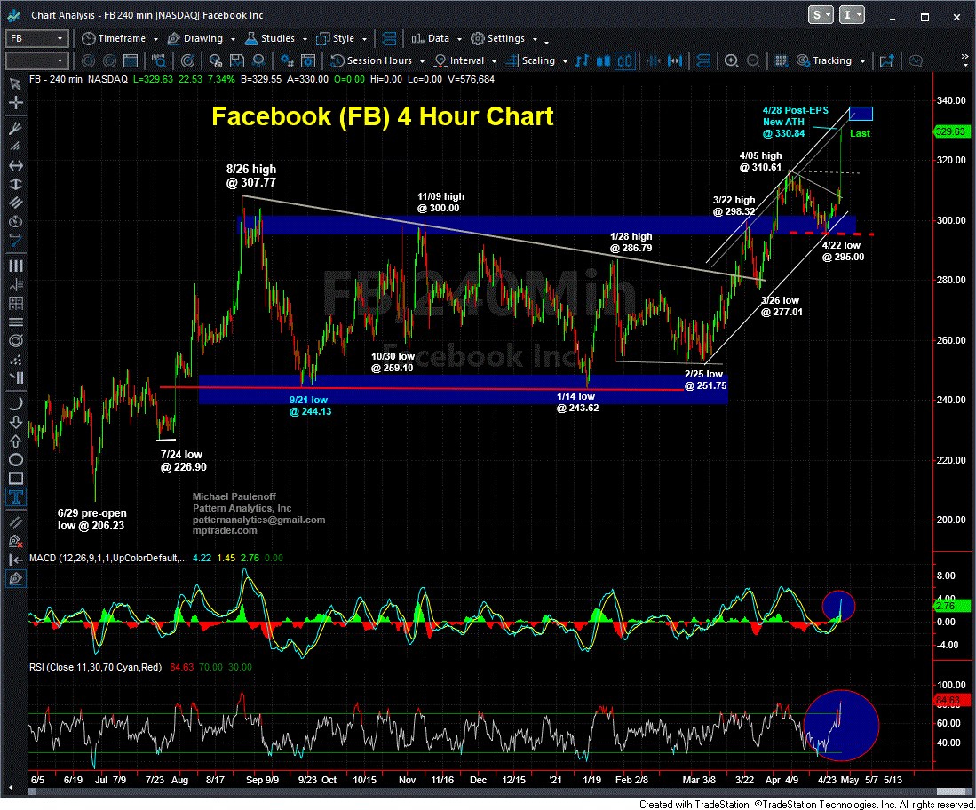Click the grid data window icon
The image size is (976, 810).
click(x=782, y=60)
